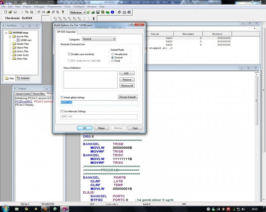Image resolution: width=266 pixels, height=212 pixels.
Task: Click the MPLAB IDE taskbar icon
Action: click(x=65, y=209)
